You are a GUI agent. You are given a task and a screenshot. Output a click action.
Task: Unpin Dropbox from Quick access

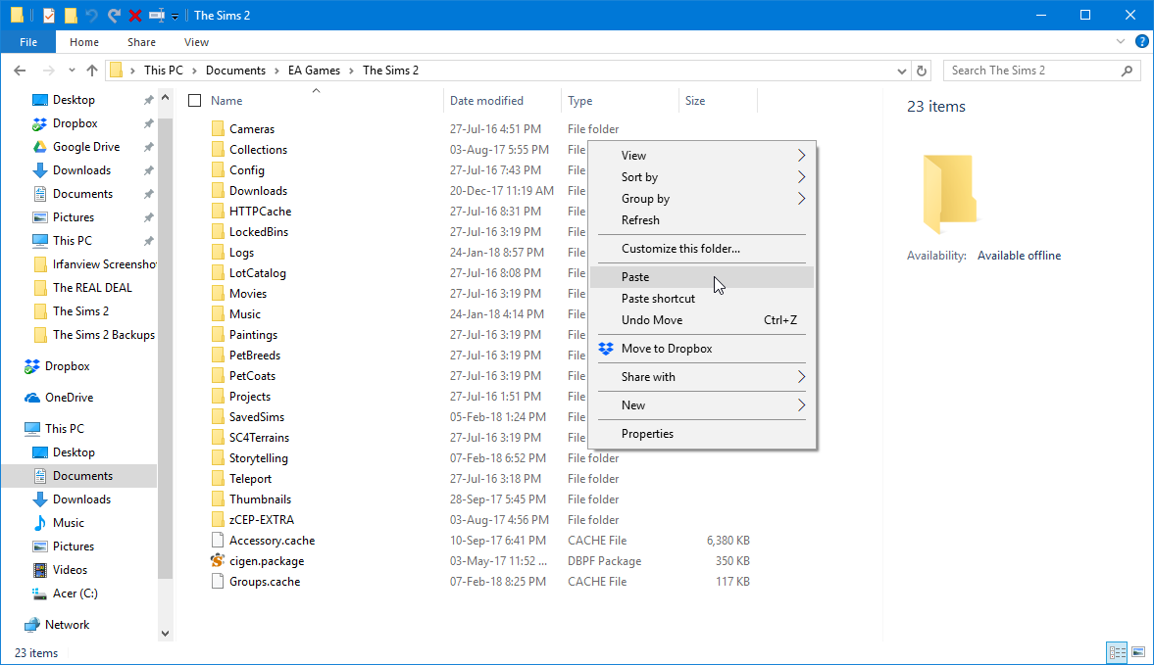149,123
